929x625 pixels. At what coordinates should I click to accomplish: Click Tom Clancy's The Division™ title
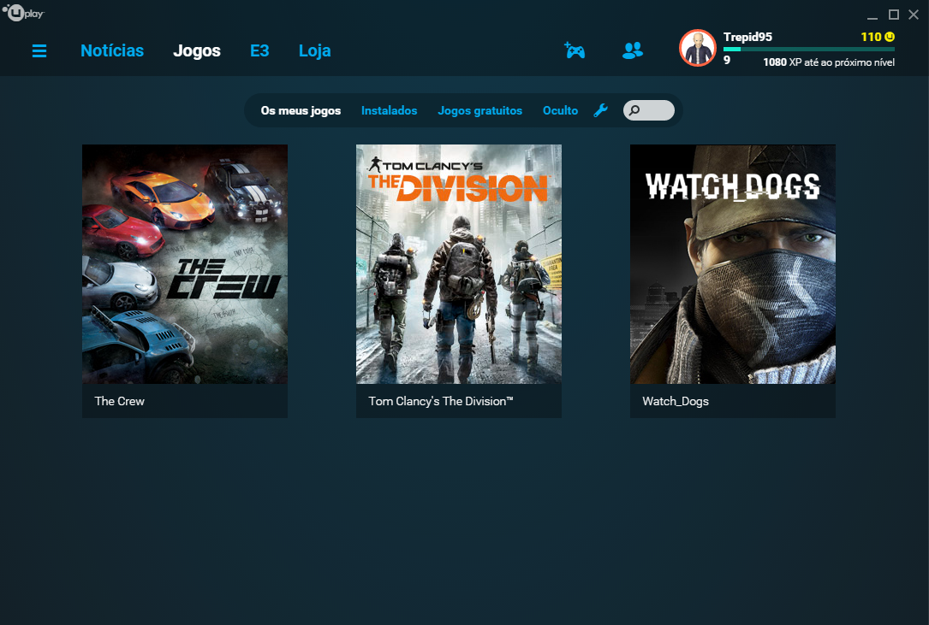point(441,401)
